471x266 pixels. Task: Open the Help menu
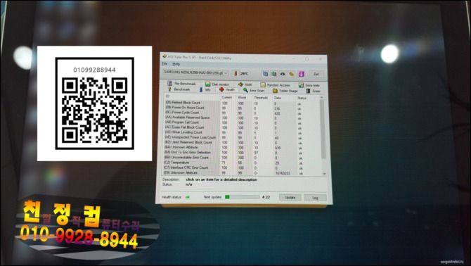pyautogui.click(x=176, y=64)
